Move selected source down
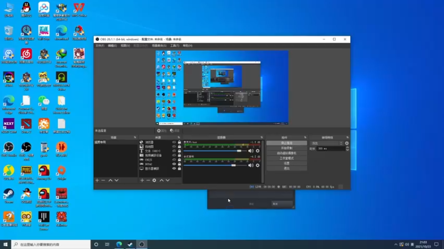This screenshot has width=444, height=249. coord(168,180)
